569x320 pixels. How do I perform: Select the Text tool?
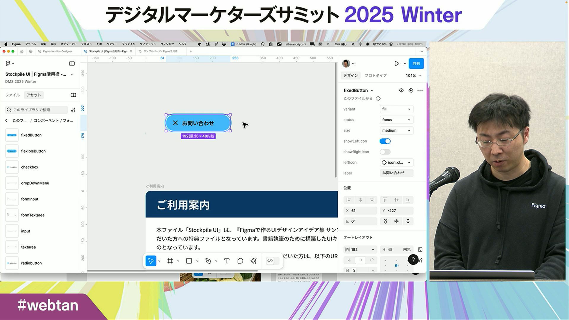(227, 261)
